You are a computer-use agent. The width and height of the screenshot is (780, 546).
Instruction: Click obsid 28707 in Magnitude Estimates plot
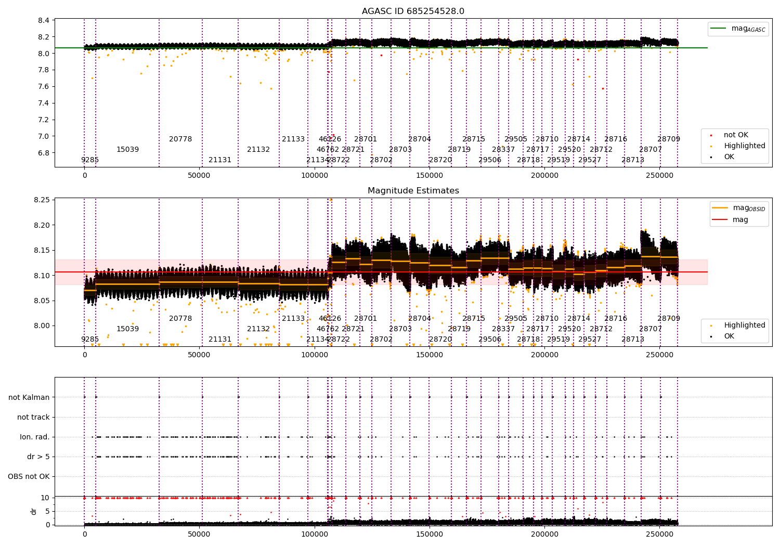point(651,329)
